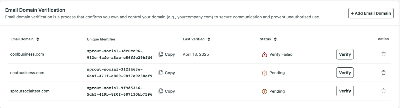The height and width of the screenshot is (108, 400).
Task: Open the Add Email Domain dialog
Action: tap(371, 13)
